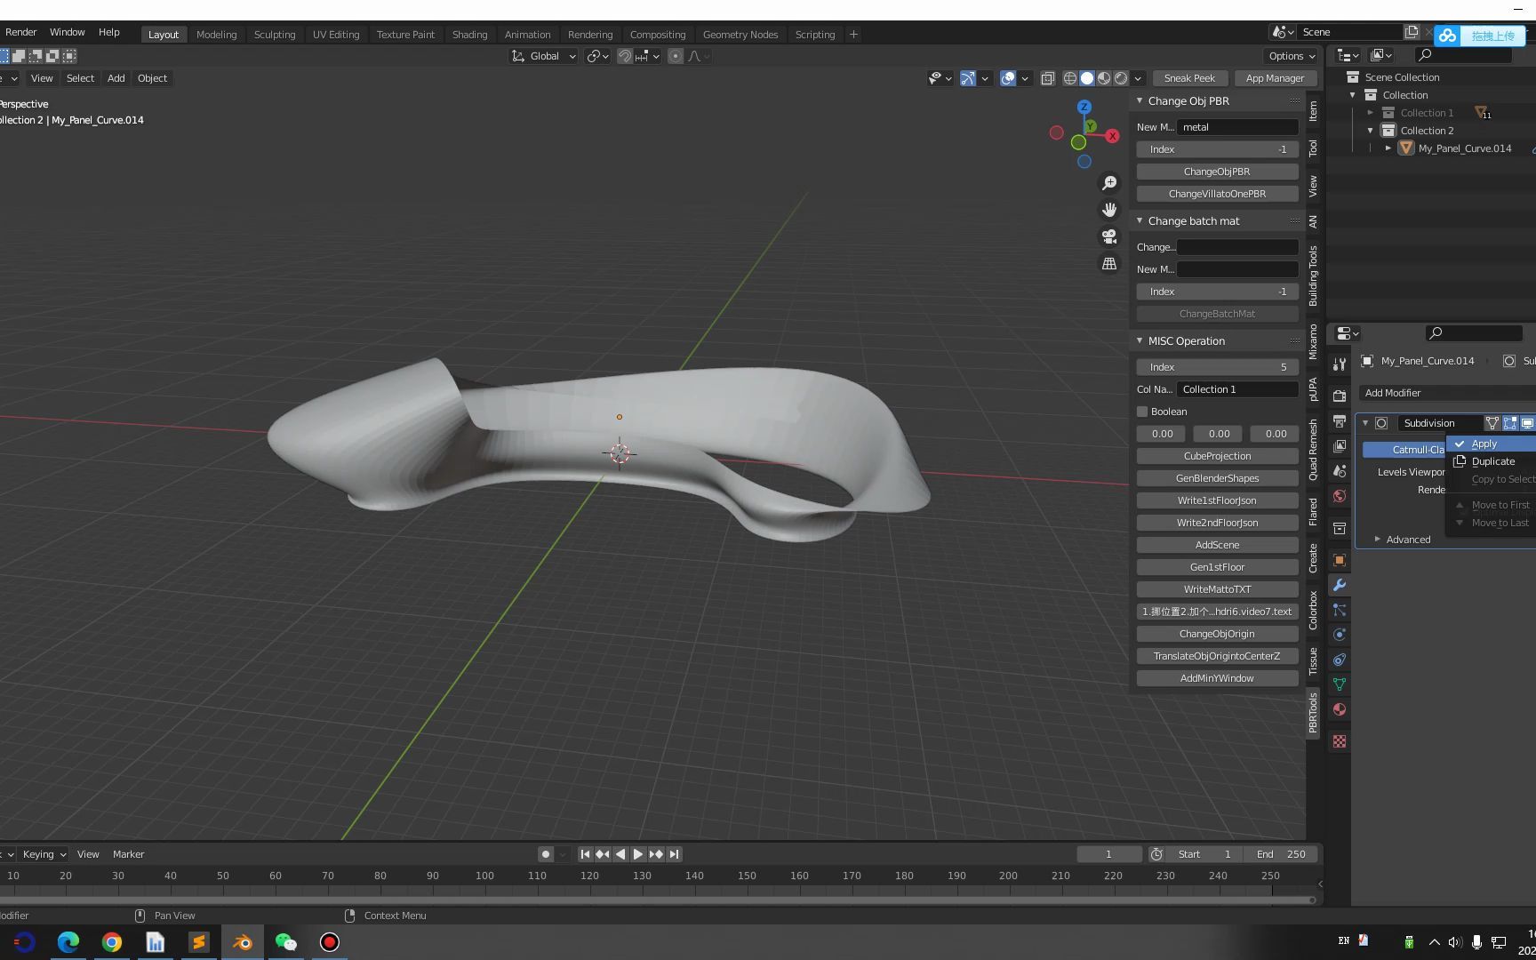Expand the My_Panel_Curve.014 item in outliner
Image resolution: width=1536 pixels, height=960 pixels.
[1388, 148]
